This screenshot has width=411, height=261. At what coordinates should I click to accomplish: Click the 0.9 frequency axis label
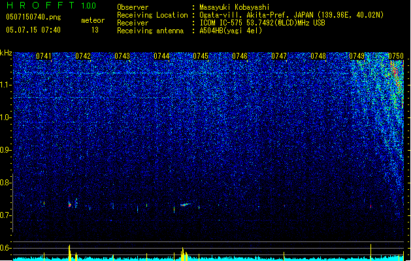[5, 150]
